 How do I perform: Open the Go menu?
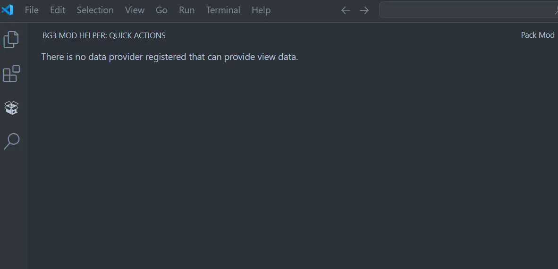click(x=161, y=10)
